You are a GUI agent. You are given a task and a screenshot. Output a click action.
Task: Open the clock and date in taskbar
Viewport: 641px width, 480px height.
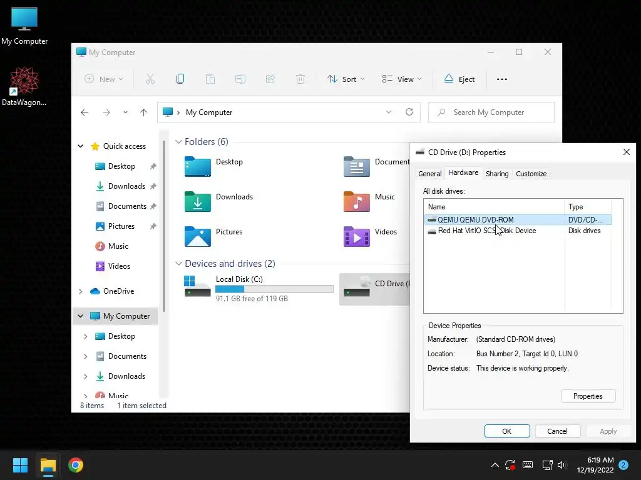(x=595, y=465)
